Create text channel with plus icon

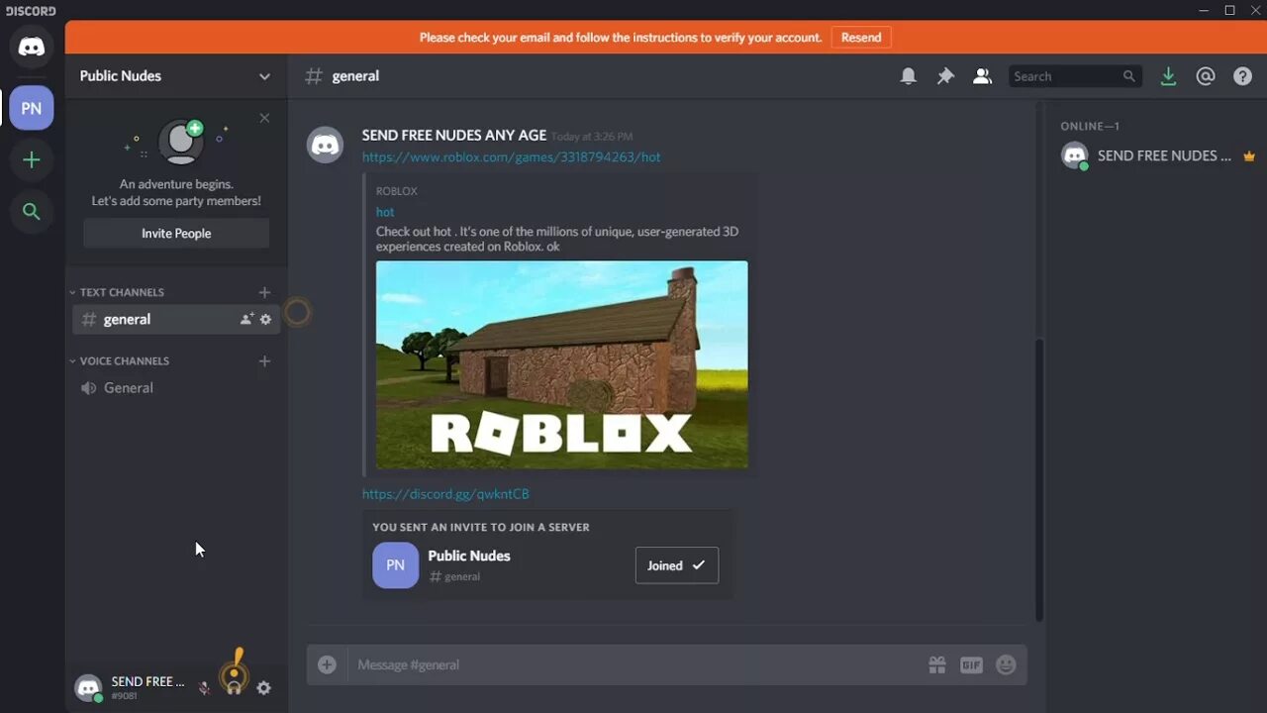point(264,292)
